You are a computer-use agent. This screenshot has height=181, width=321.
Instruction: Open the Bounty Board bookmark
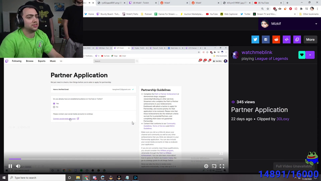108,14
